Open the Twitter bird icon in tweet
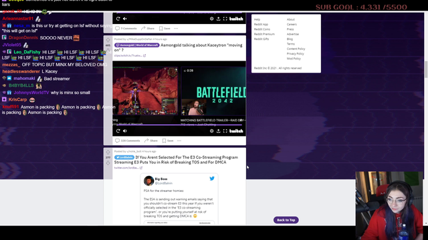The height and width of the screenshot is (240, 428). pos(212,179)
